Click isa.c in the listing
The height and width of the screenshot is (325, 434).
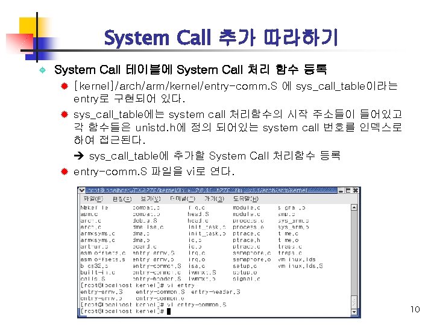197,266
